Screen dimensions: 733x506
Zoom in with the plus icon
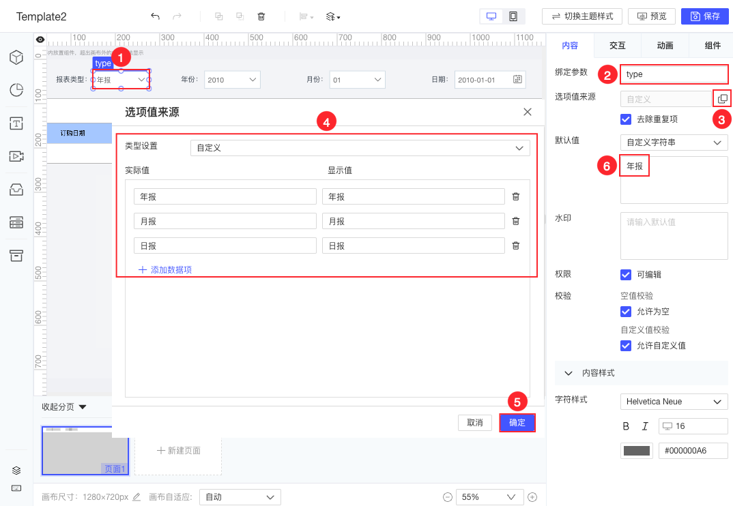coord(532,497)
